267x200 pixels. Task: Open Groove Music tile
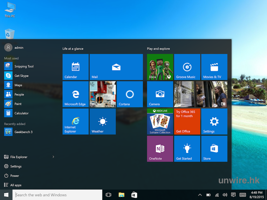187,67
